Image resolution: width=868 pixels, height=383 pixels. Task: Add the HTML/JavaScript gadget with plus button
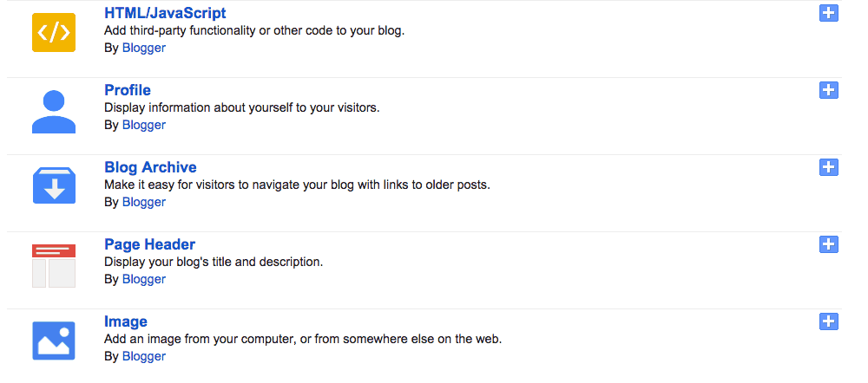(x=829, y=13)
